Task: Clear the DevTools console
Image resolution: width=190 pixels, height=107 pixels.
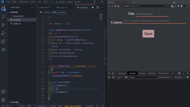Action: 113,77
